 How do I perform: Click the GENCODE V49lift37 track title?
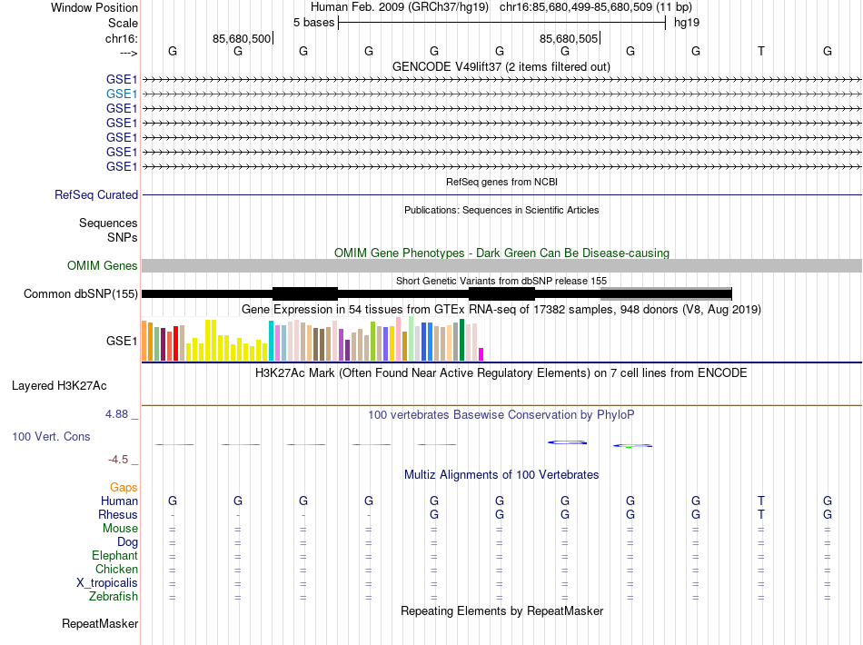[501, 66]
